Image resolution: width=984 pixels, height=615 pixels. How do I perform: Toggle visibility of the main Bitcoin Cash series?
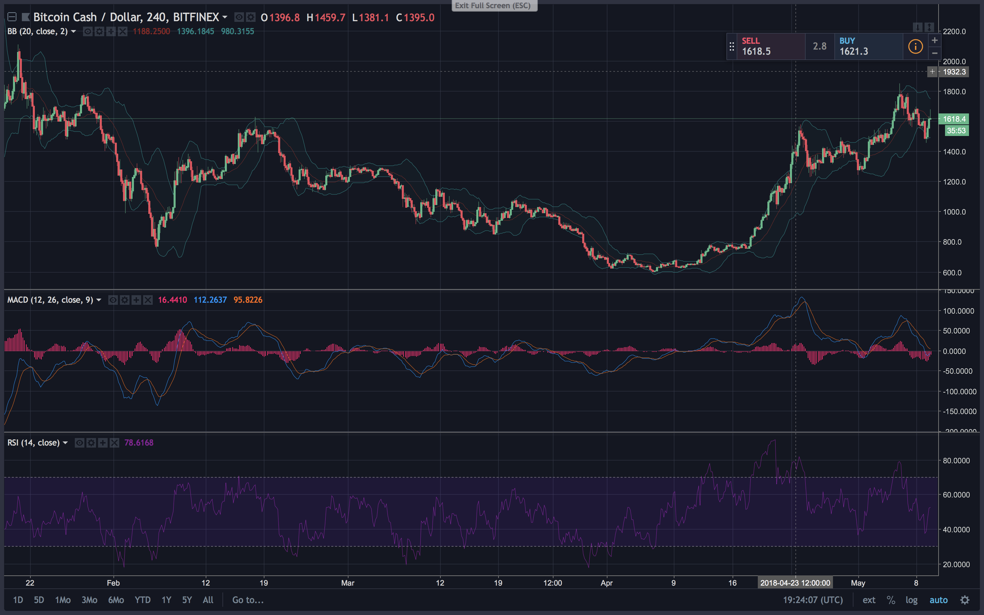coord(239,17)
